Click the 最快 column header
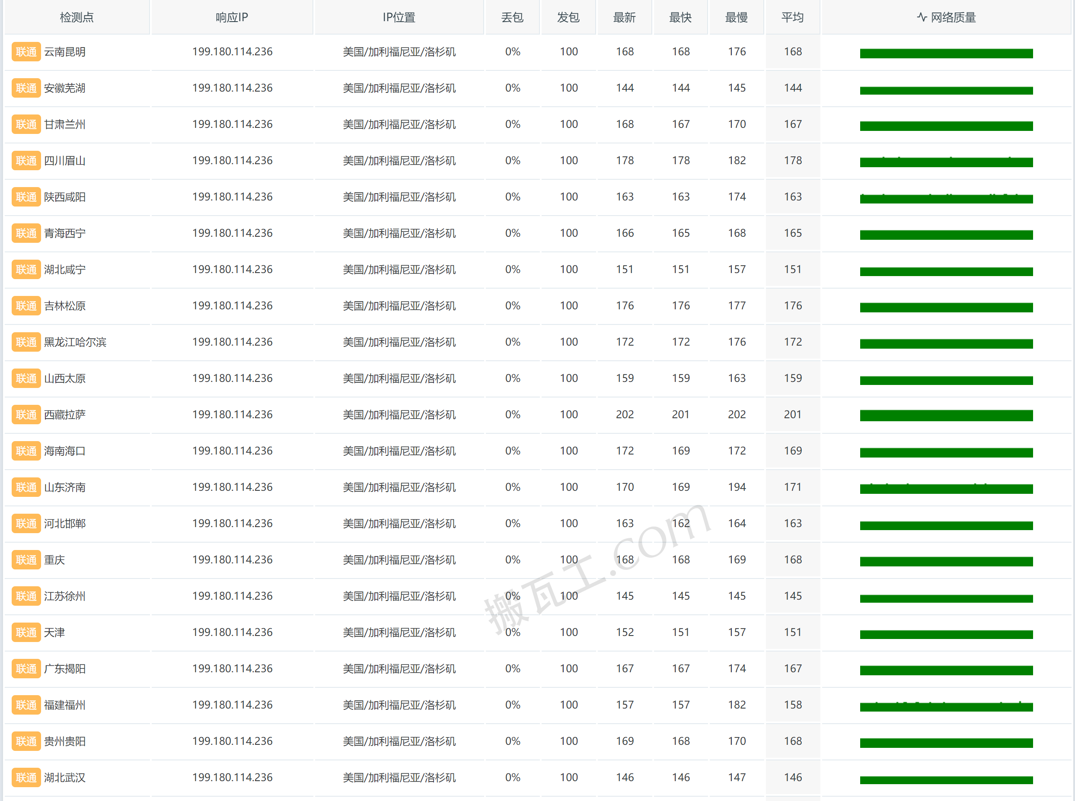 (680, 17)
